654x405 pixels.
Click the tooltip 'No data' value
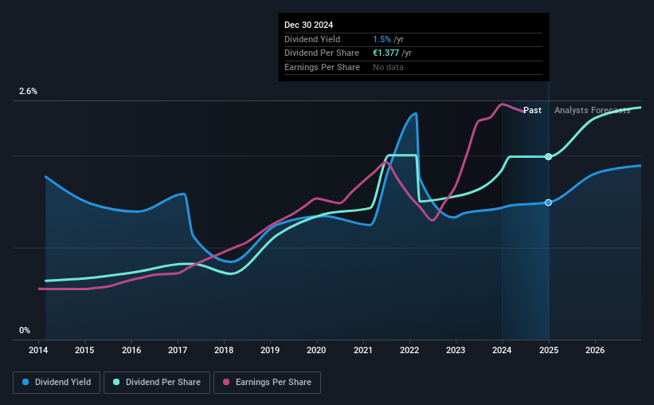[x=388, y=67]
